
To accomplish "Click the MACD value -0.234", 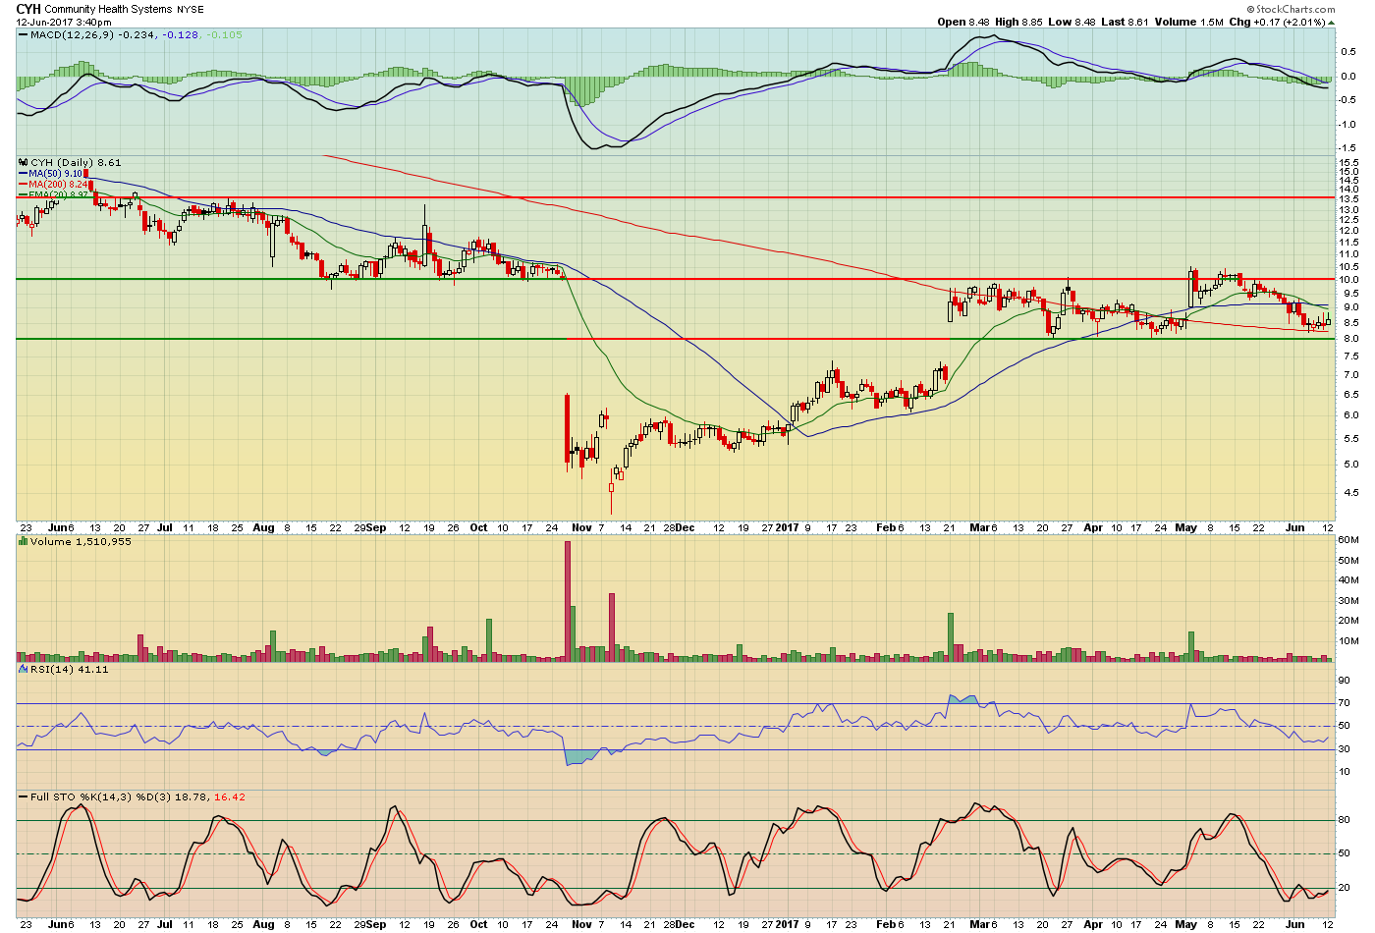I will click(137, 35).
